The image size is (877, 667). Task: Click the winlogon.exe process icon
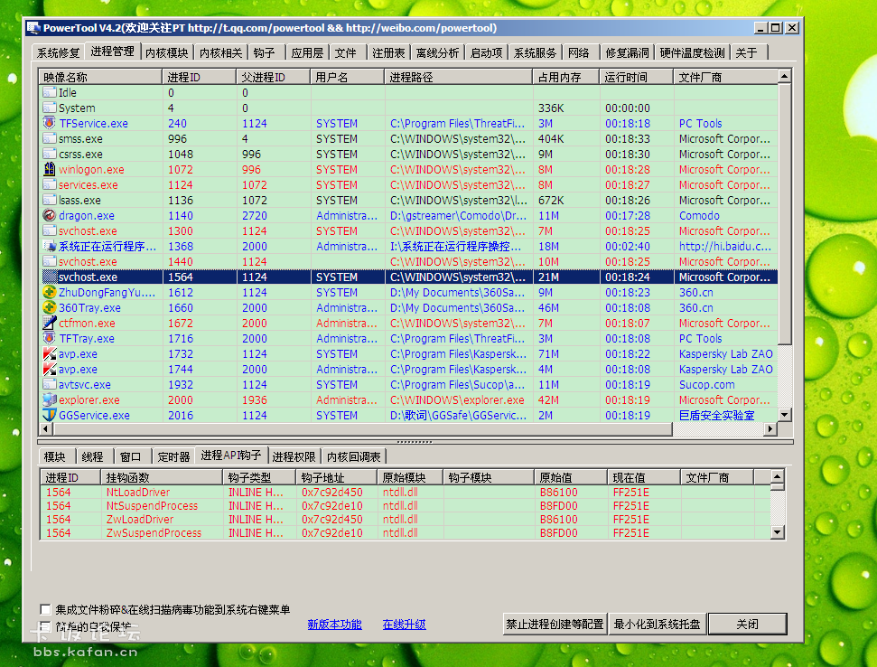click(x=50, y=169)
